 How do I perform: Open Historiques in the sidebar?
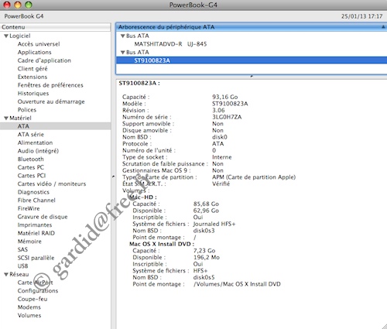[33, 94]
